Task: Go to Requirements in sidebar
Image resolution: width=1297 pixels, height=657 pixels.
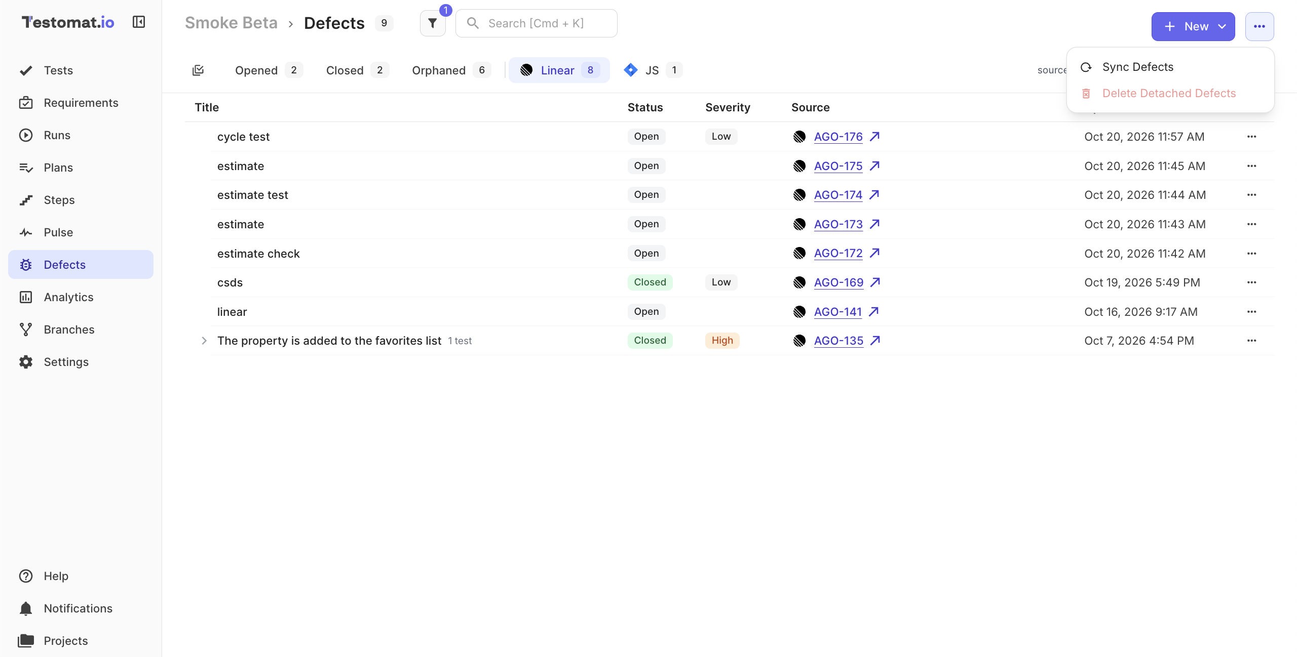Action: pyautogui.click(x=81, y=103)
